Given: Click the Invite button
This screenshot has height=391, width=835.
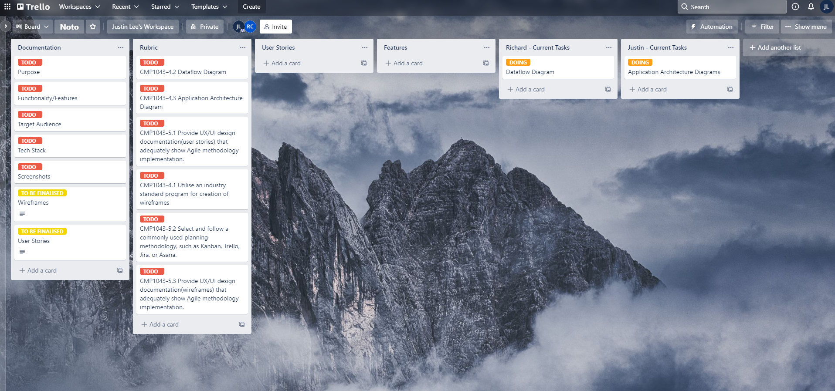Looking at the screenshot, I should click(275, 27).
